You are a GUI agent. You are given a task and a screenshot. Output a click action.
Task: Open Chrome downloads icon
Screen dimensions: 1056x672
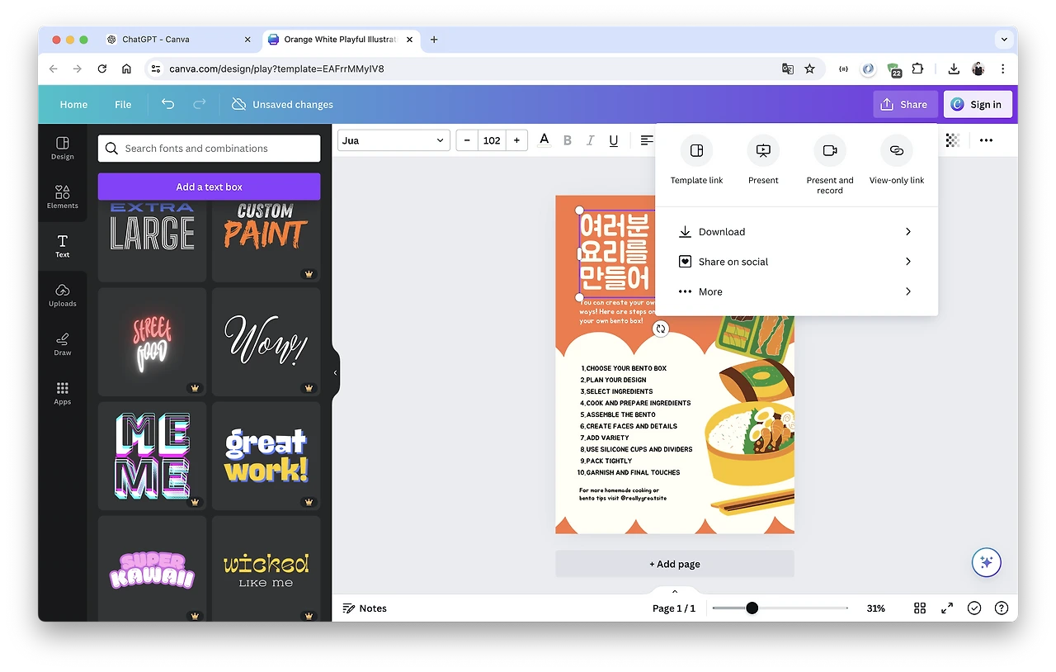coord(953,69)
